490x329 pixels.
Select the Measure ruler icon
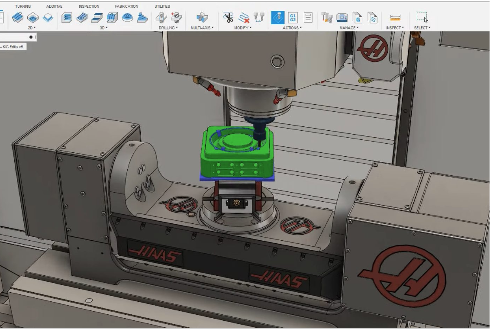pos(395,18)
